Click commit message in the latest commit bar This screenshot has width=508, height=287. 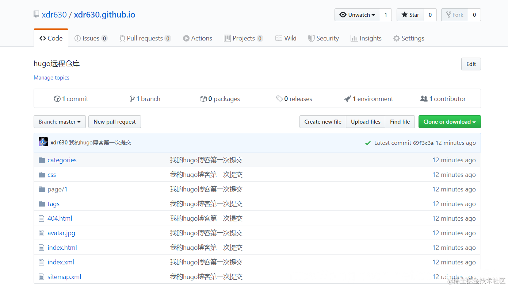tap(100, 143)
